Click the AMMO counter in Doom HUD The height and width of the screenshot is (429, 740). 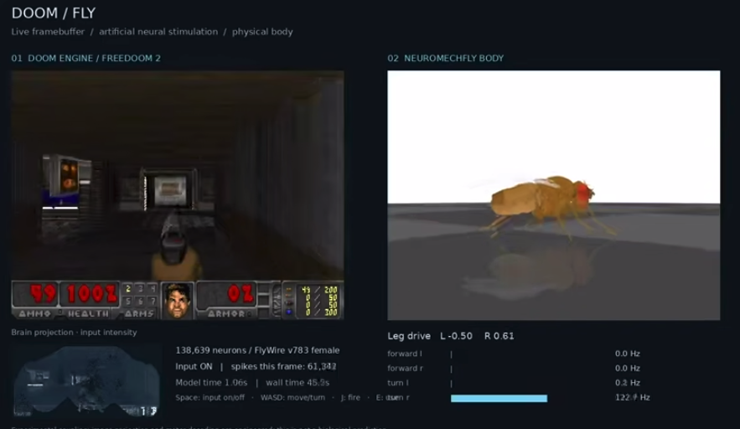click(x=36, y=300)
